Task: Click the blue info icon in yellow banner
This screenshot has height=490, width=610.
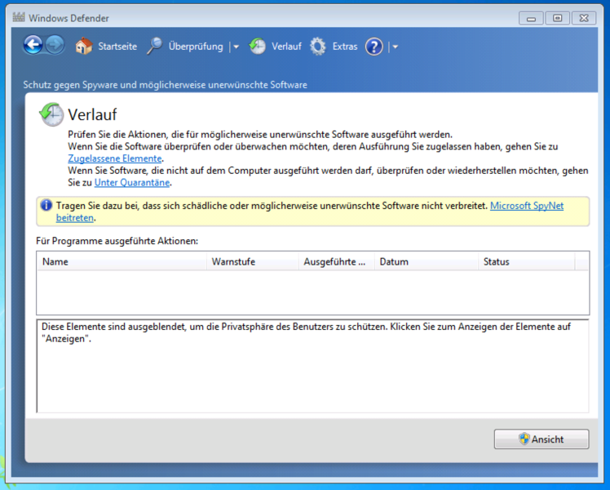Action: (46, 205)
